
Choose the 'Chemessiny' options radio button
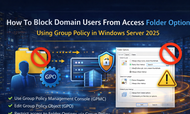point(130,96)
